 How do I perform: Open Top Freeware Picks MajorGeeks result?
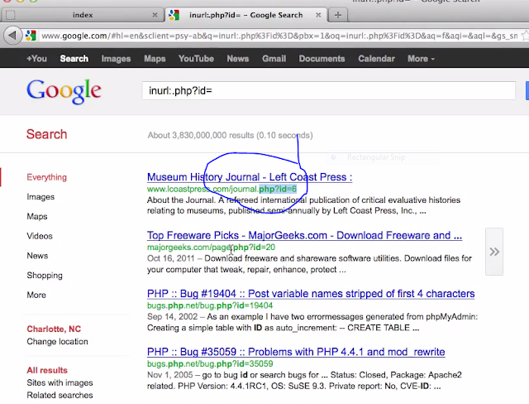click(304, 235)
